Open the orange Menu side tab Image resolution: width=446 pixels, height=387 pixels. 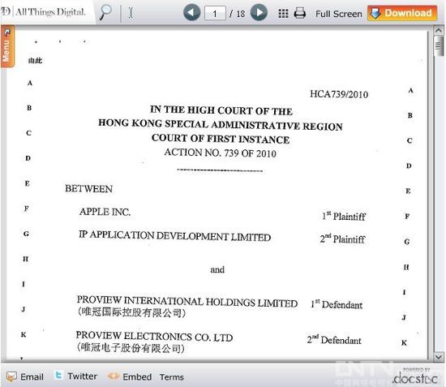pos(7,46)
